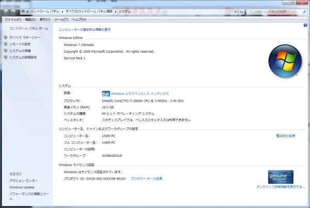Screen dimensions: 310x208
Task: Click the Copyright 2009 Microsoft text
Action: point(109,52)
